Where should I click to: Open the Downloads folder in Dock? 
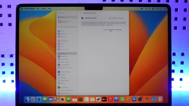154,99
